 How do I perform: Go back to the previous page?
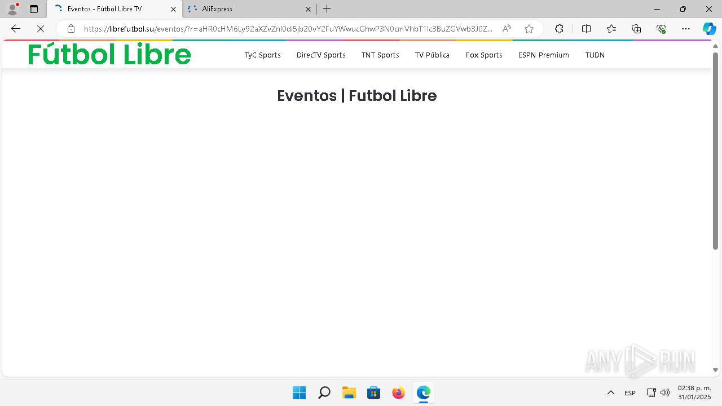16,29
